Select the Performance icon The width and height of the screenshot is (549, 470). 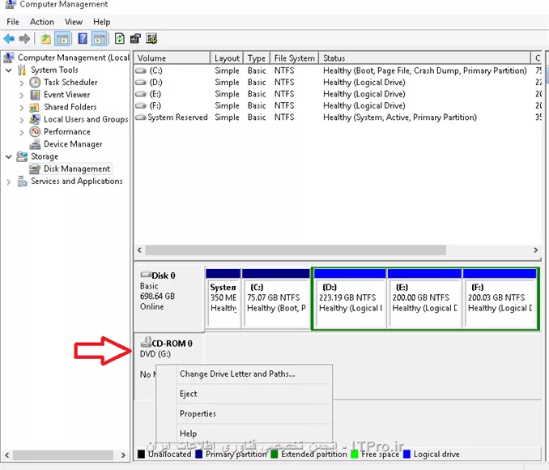35,132
